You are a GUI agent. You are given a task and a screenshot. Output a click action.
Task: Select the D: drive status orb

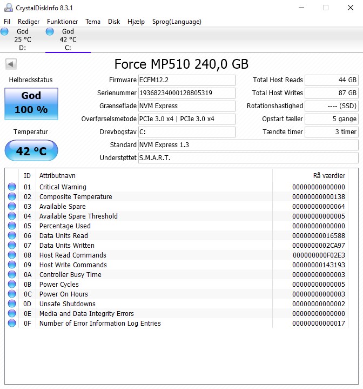tap(5, 32)
